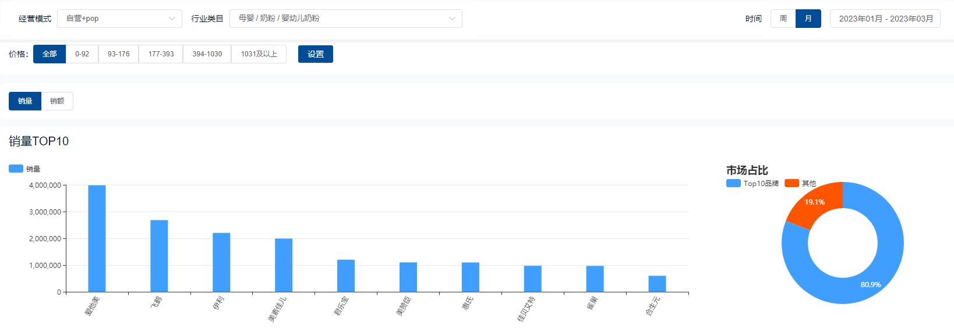Image resolution: width=954 pixels, height=329 pixels.
Task: Choose the 93-176 price range
Action: 119,54
